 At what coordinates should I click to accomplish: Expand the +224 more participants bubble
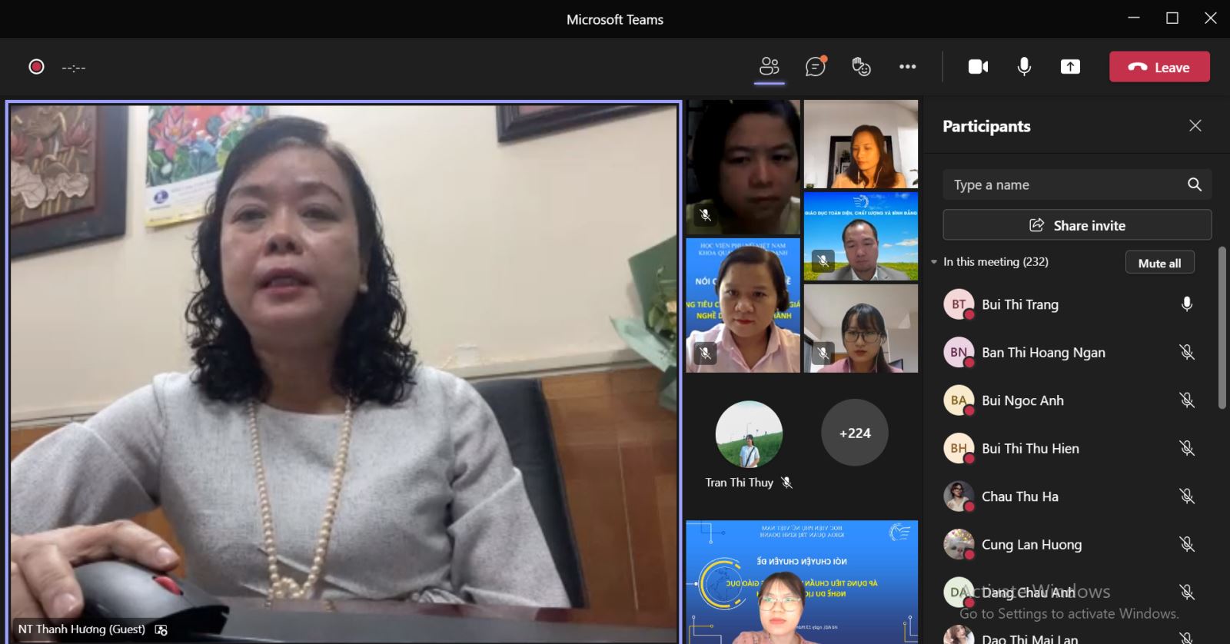(x=854, y=433)
